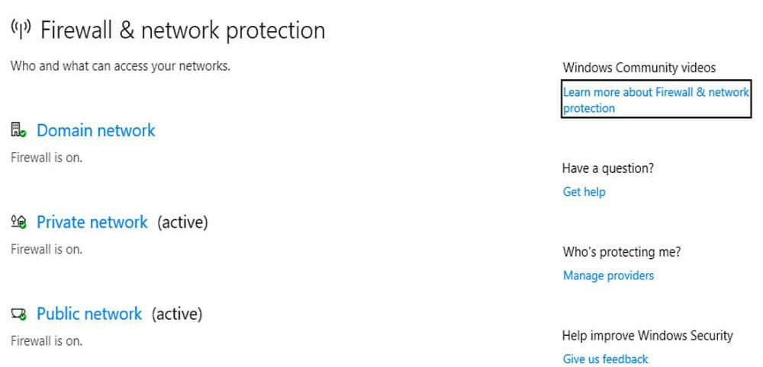Open the Domain network settings

[96, 130]
